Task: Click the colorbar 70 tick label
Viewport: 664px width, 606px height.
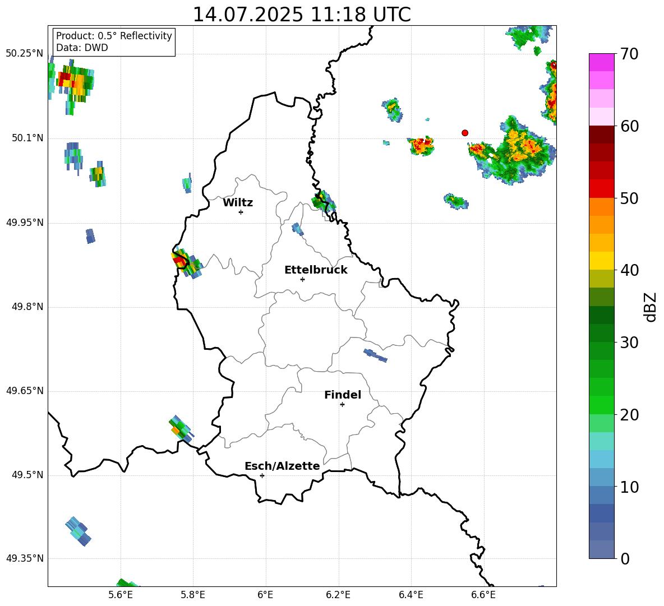Action: click(x=630, y=54)
